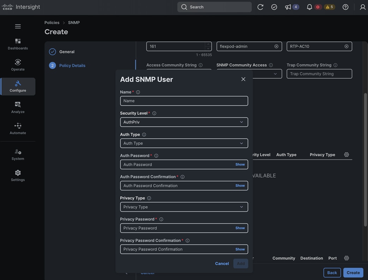Focus the Trap Community String field
The image size is (368, 280).
tap(319, 74)
